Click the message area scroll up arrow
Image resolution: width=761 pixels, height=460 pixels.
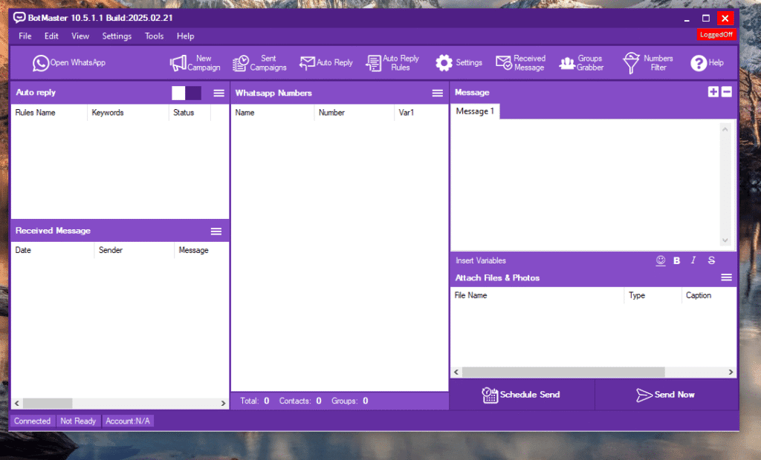pyautogui.click(x=725, y=129)
